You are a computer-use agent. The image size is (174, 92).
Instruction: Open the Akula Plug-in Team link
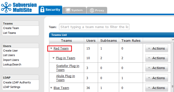(66, 78)
